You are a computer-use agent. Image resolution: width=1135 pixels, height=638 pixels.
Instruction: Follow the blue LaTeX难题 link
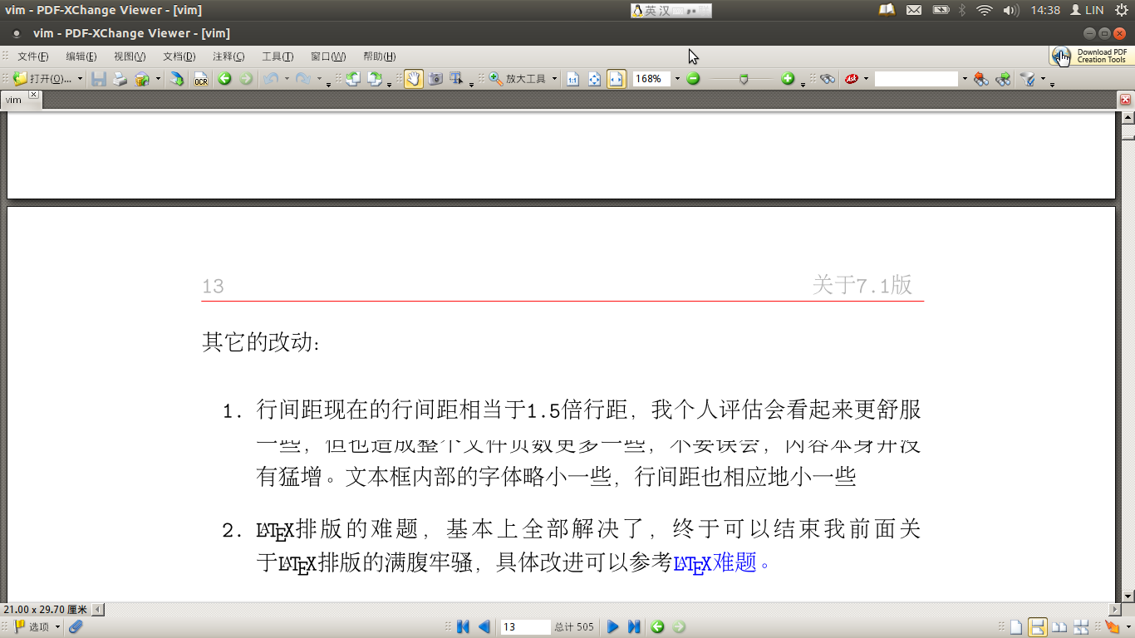[x=721, y=563]
